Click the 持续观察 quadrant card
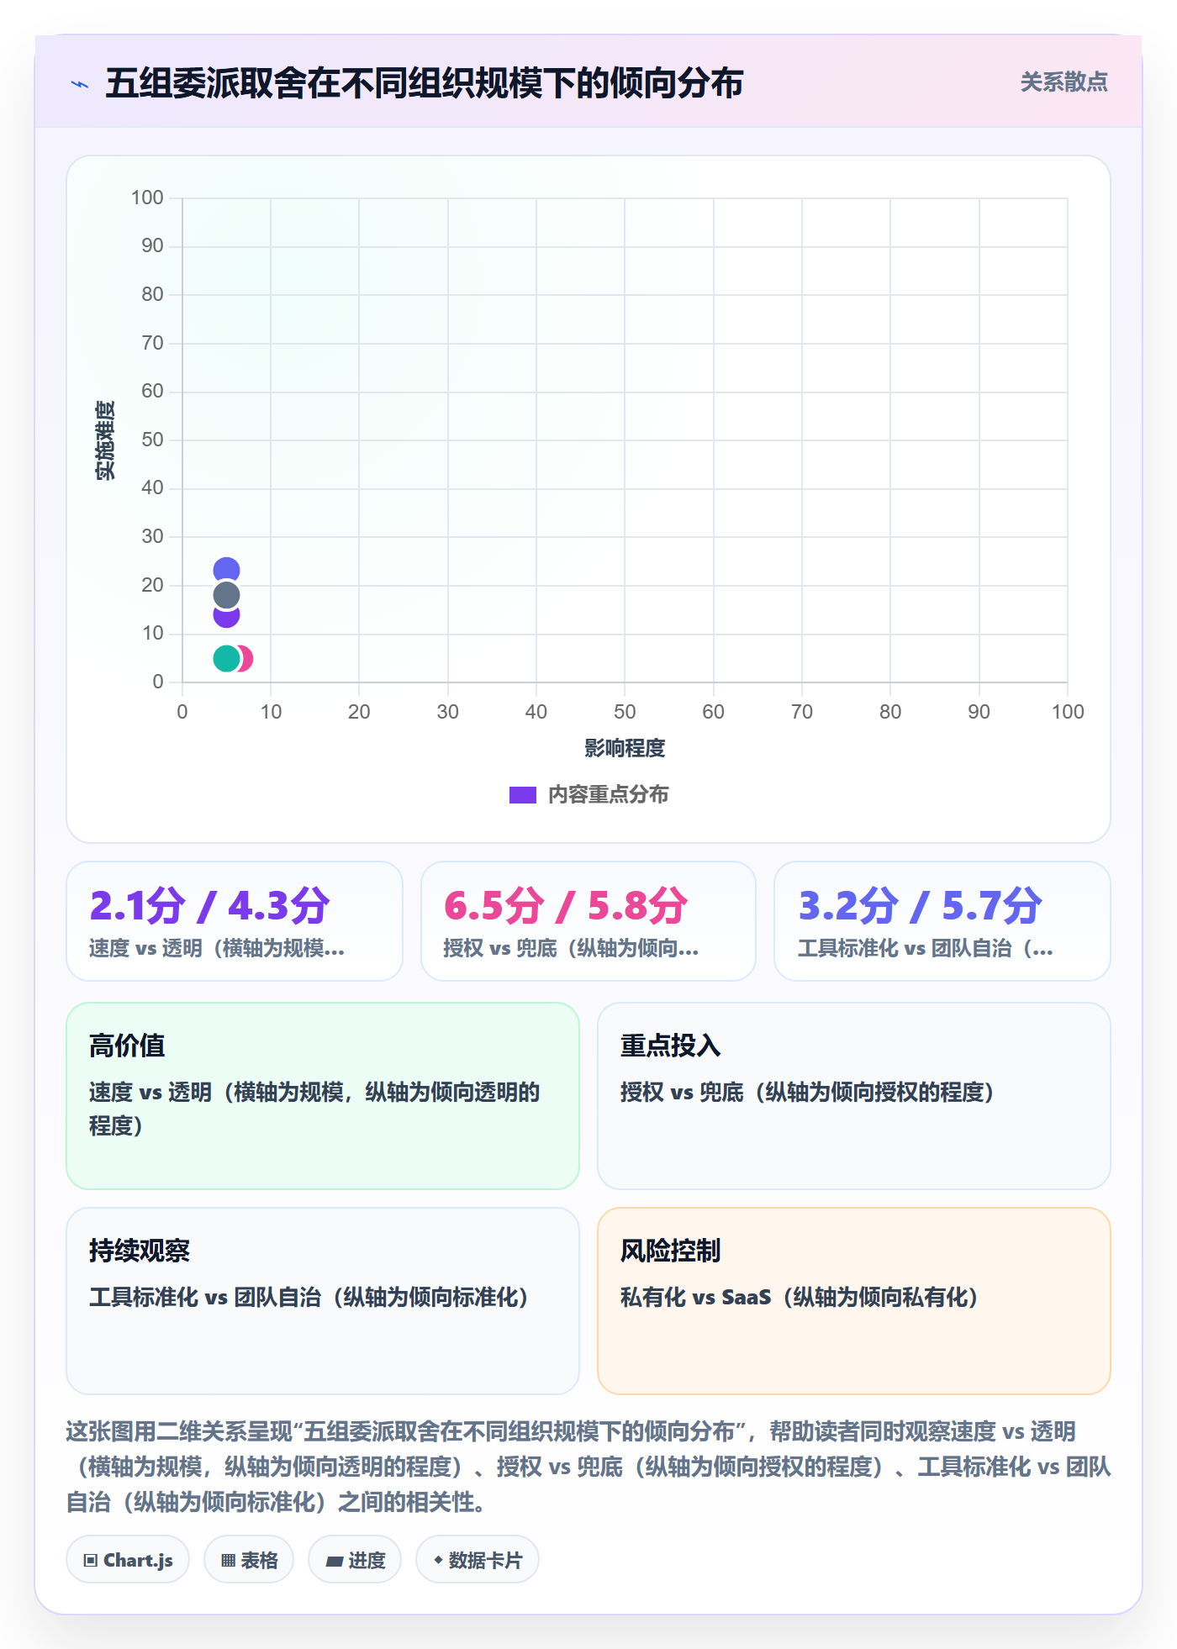Viewport: 1177px width, 1649px height. point(323,1301)
